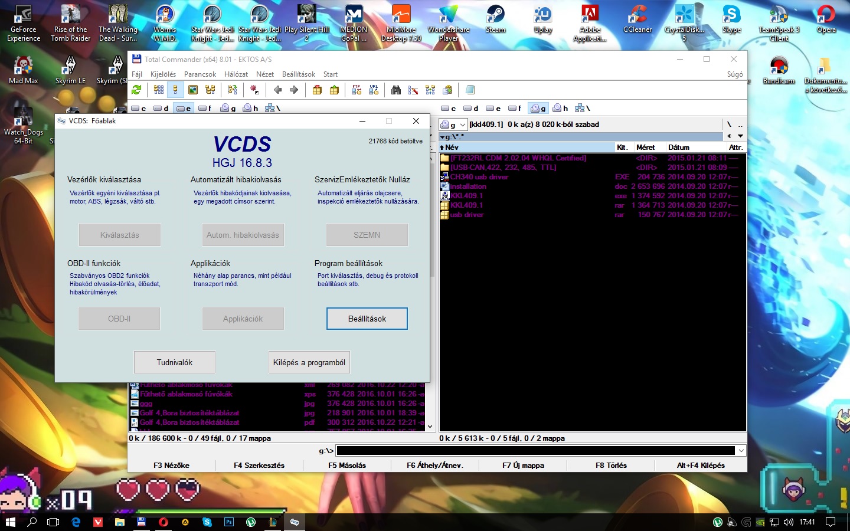This screenshot has height=531, width=850.
Task: Click the F5 Másolás button
Action: click(x=347, y=465)
